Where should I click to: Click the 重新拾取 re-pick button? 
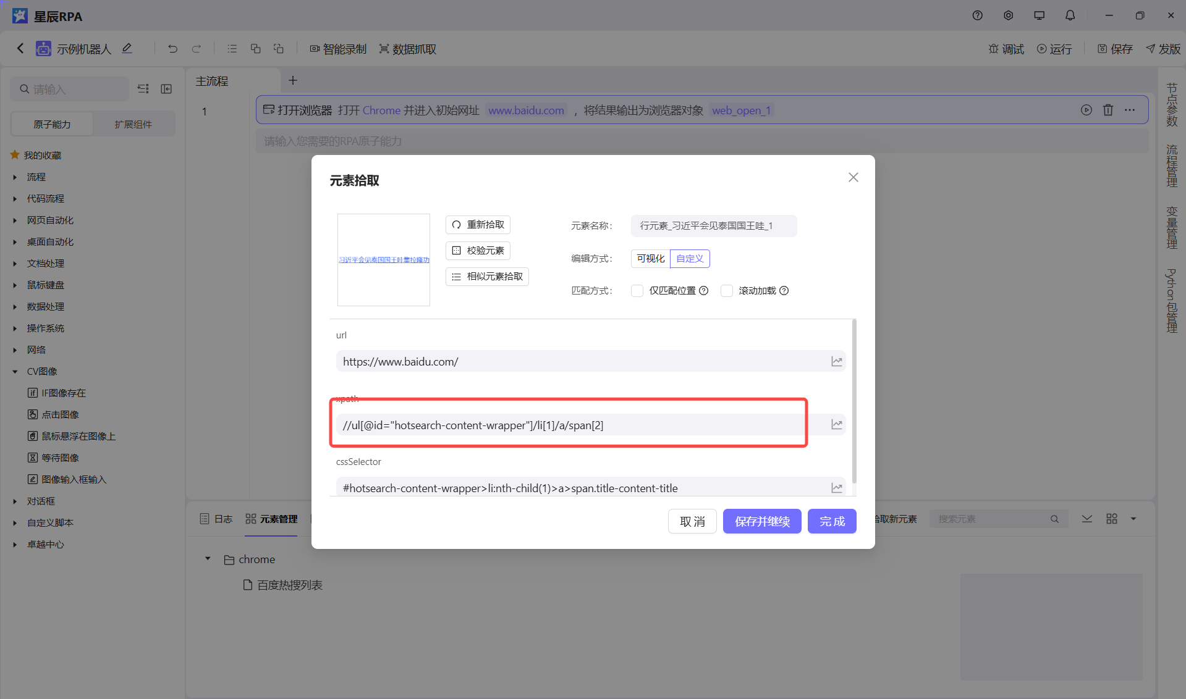[x=478, y=225]
